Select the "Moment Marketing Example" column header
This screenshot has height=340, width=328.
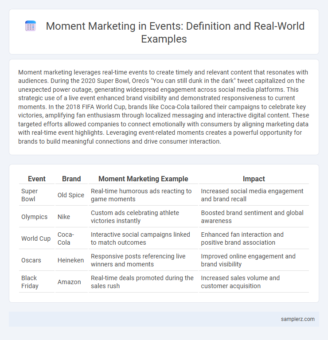coord(143,179)
